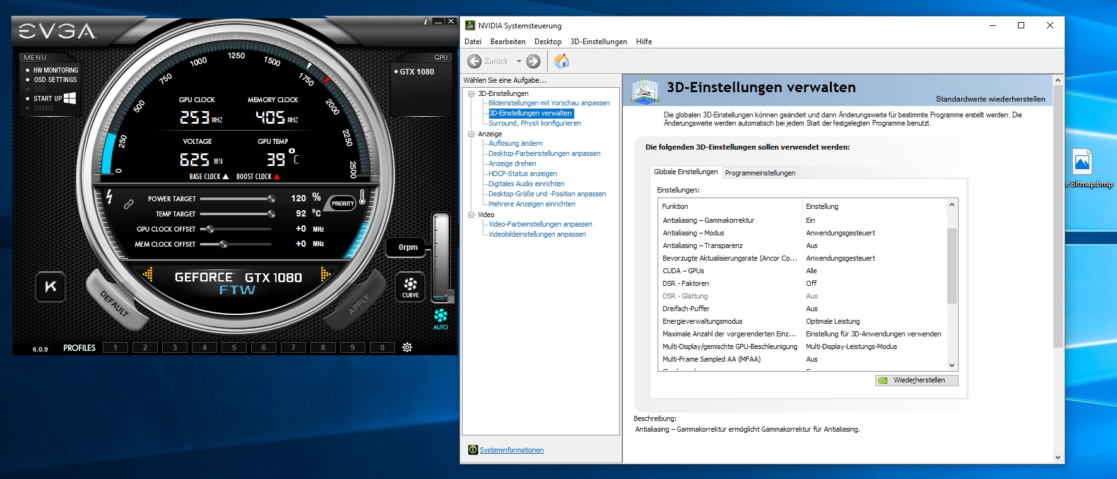Screen dimensions: 1117x479
Task: Select GTX 1080 in the GPU list
Action: tap(417, 72)
